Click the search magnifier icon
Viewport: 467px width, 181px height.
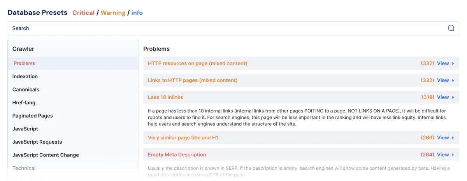click(x=451, y=28)
